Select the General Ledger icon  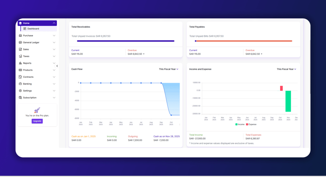[20, 42]
